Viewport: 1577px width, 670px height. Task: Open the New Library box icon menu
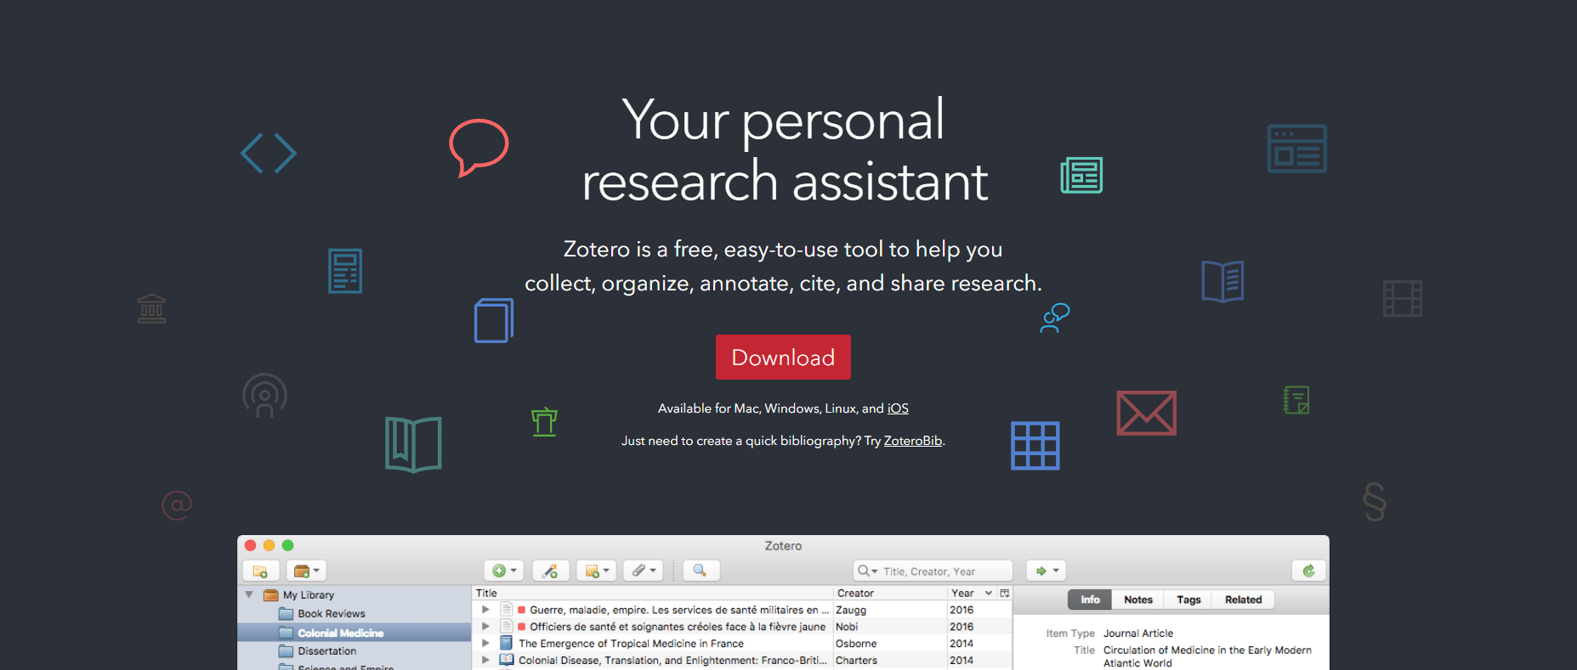point(306,571)
